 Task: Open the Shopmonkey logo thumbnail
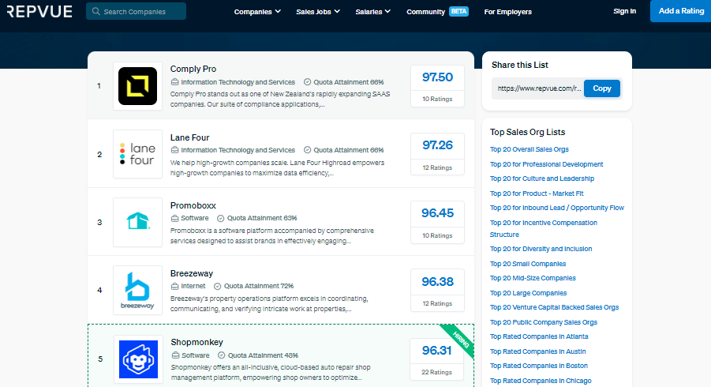tap(138, 359)
